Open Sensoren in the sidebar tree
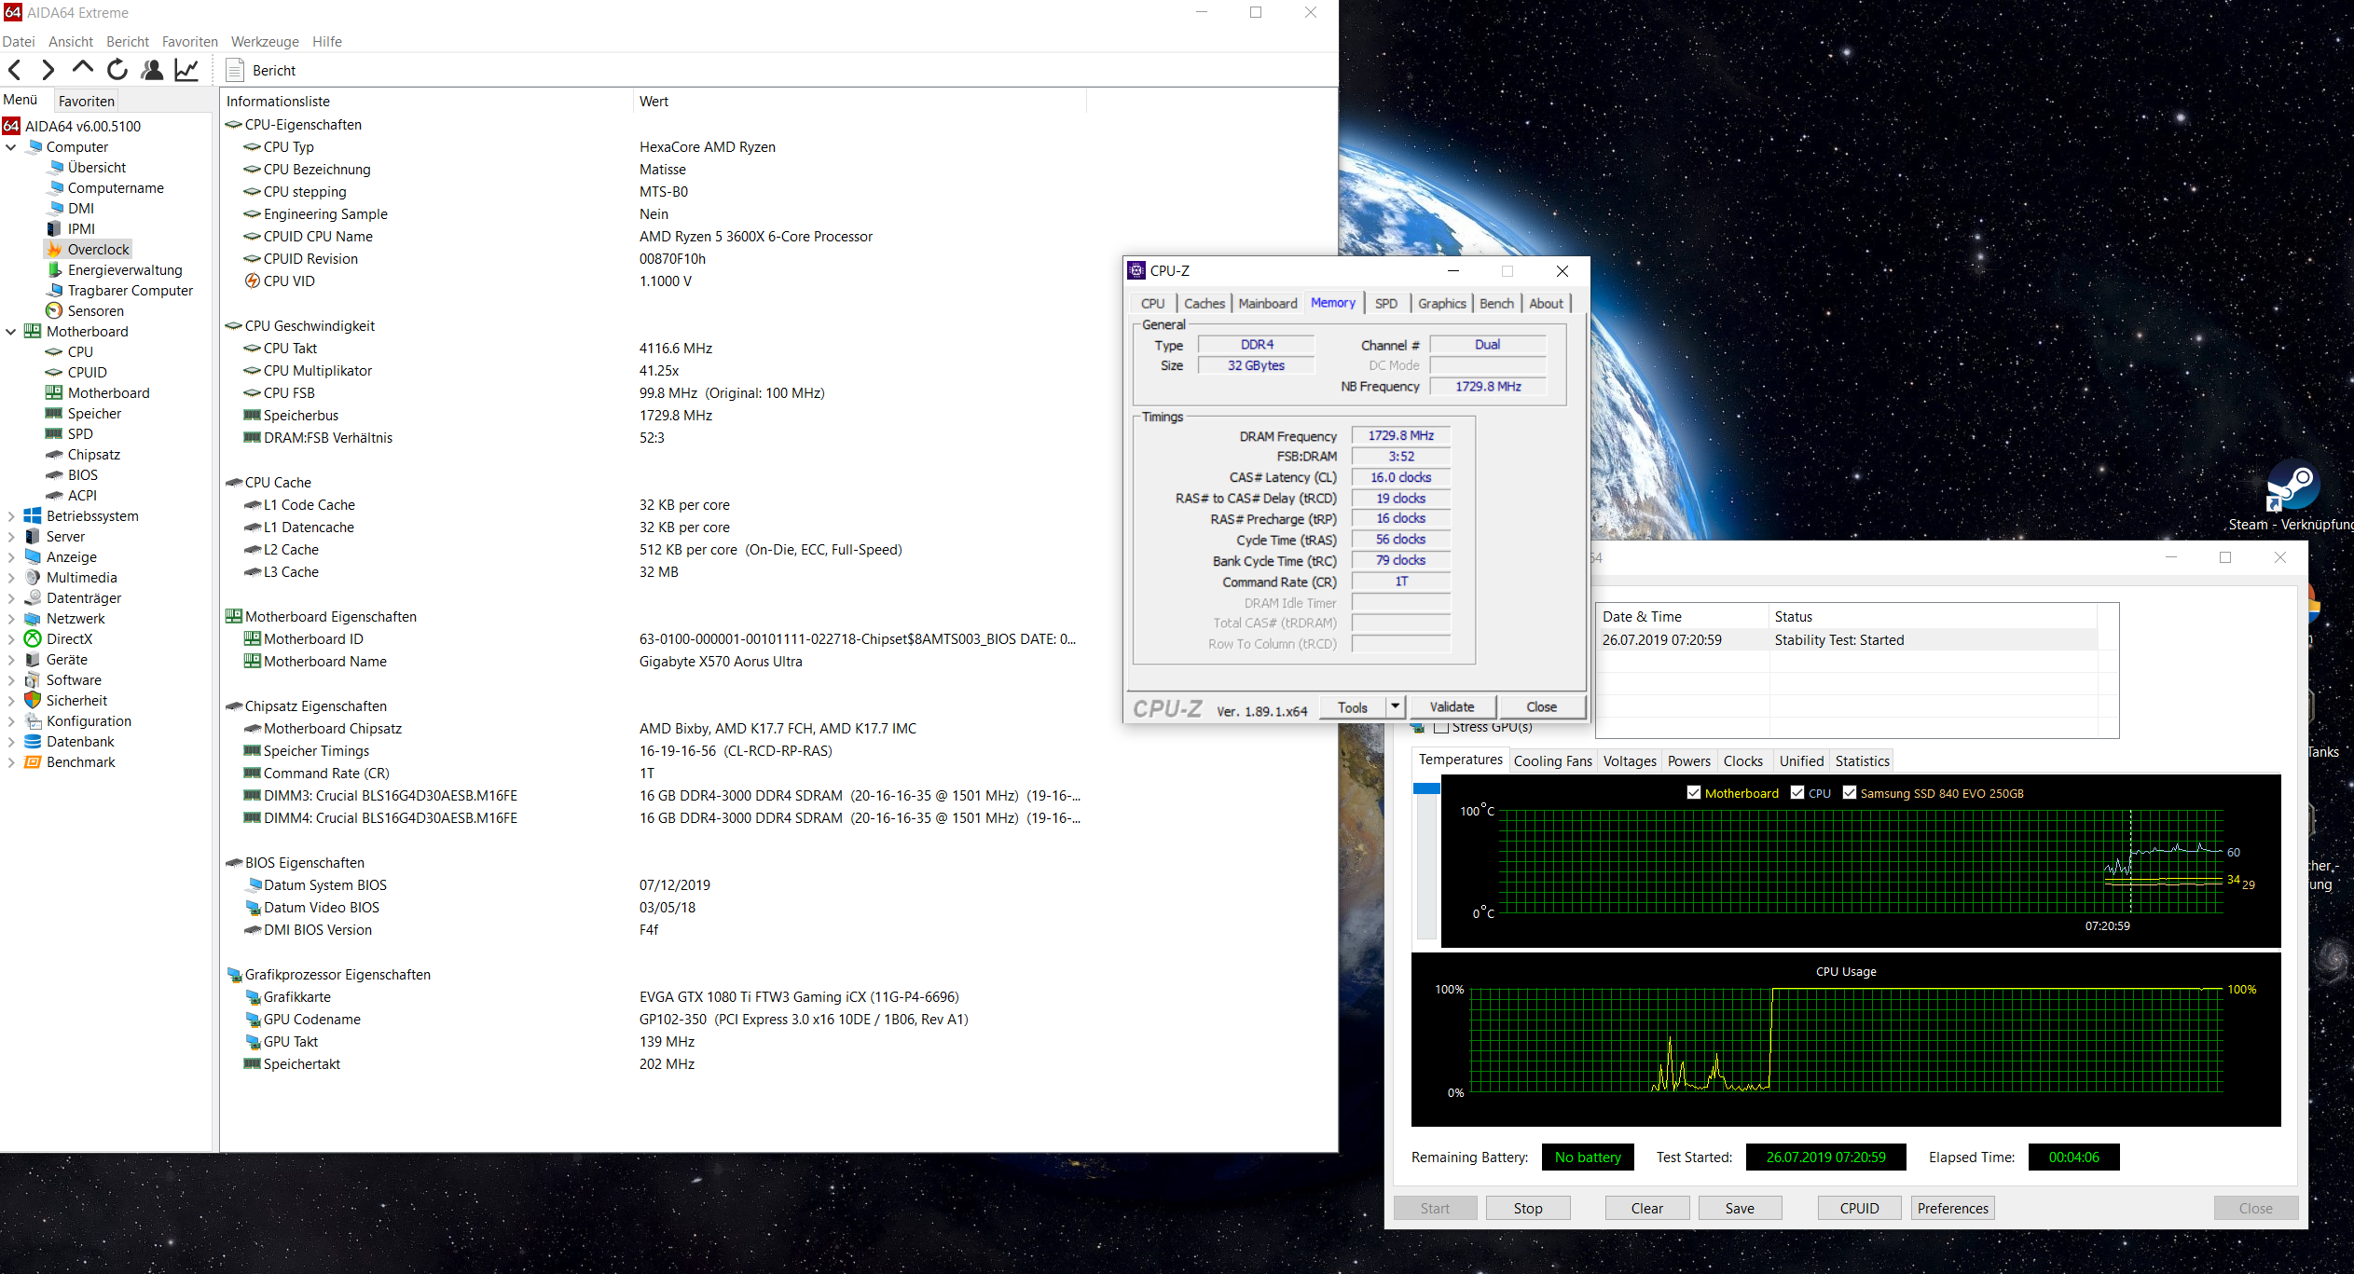This screenshot has width=2354, height=1274. 95,310
